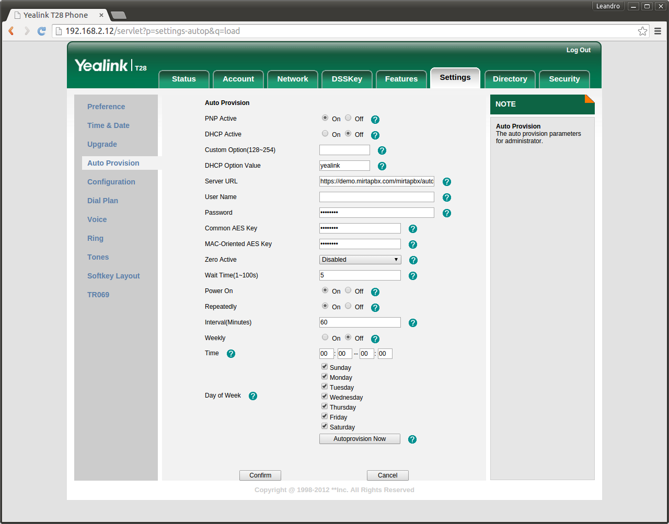Screen dimensions: 669x524
Task: Set DHCP Active to On
Action: (x=325, y=134)
